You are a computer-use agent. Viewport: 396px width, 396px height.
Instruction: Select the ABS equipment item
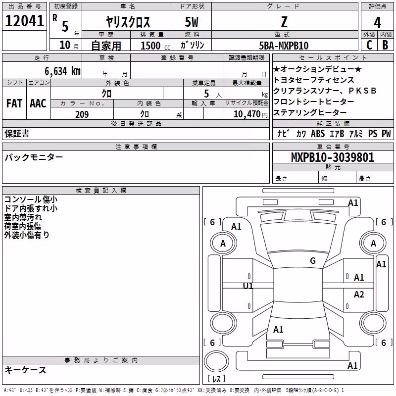click(318, 133)
